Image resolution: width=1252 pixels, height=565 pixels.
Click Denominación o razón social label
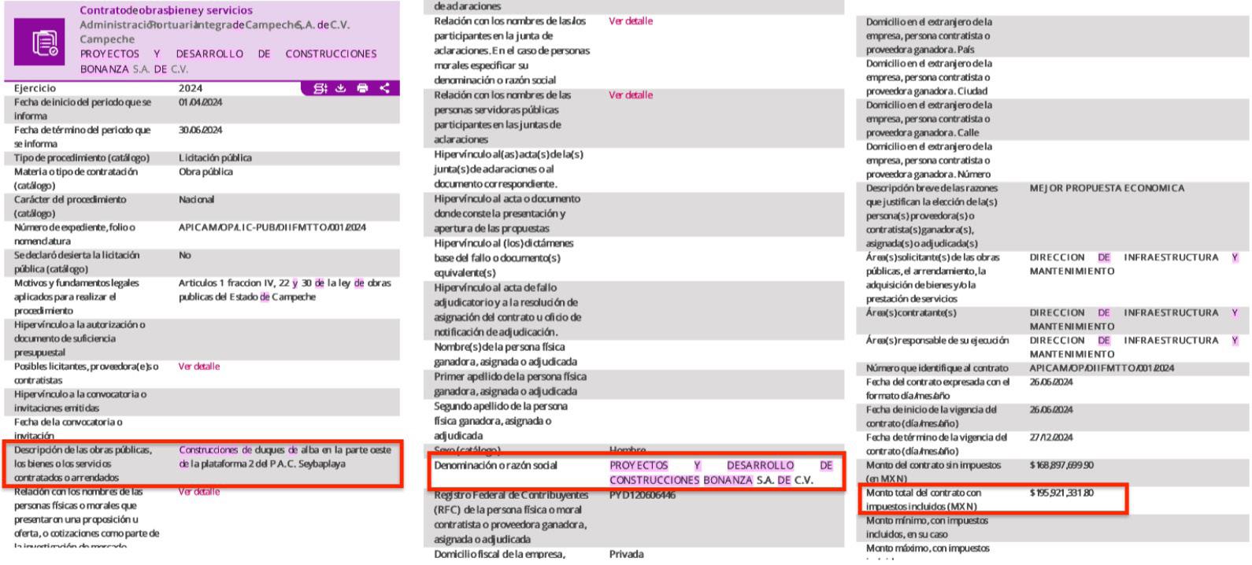pyautogui.click(x=495, y=465)
